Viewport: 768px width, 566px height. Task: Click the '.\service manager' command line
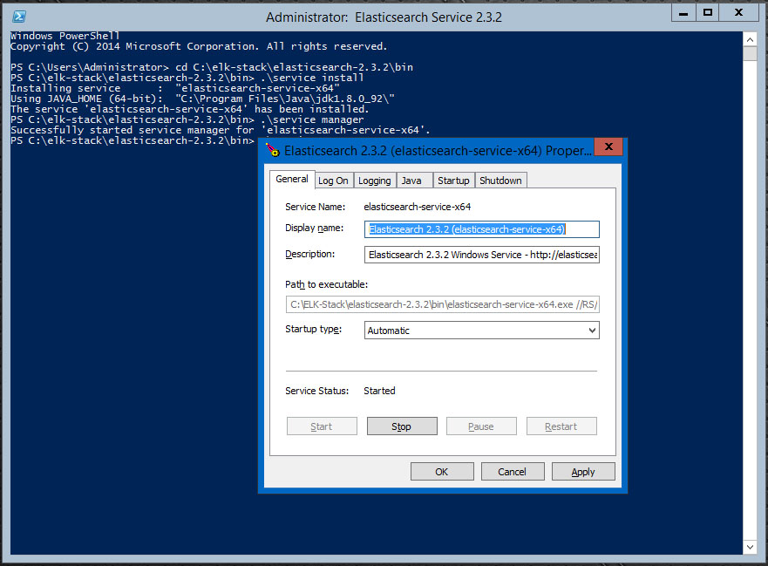pyautogui.click(x=187, y=120)
